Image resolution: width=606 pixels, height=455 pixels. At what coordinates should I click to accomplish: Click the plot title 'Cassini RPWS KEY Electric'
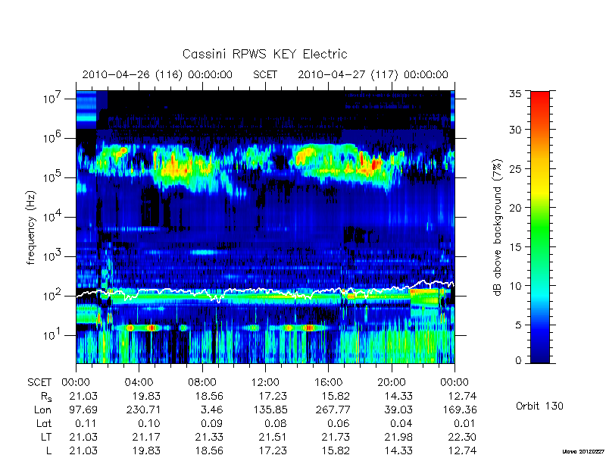coord(264,54)
